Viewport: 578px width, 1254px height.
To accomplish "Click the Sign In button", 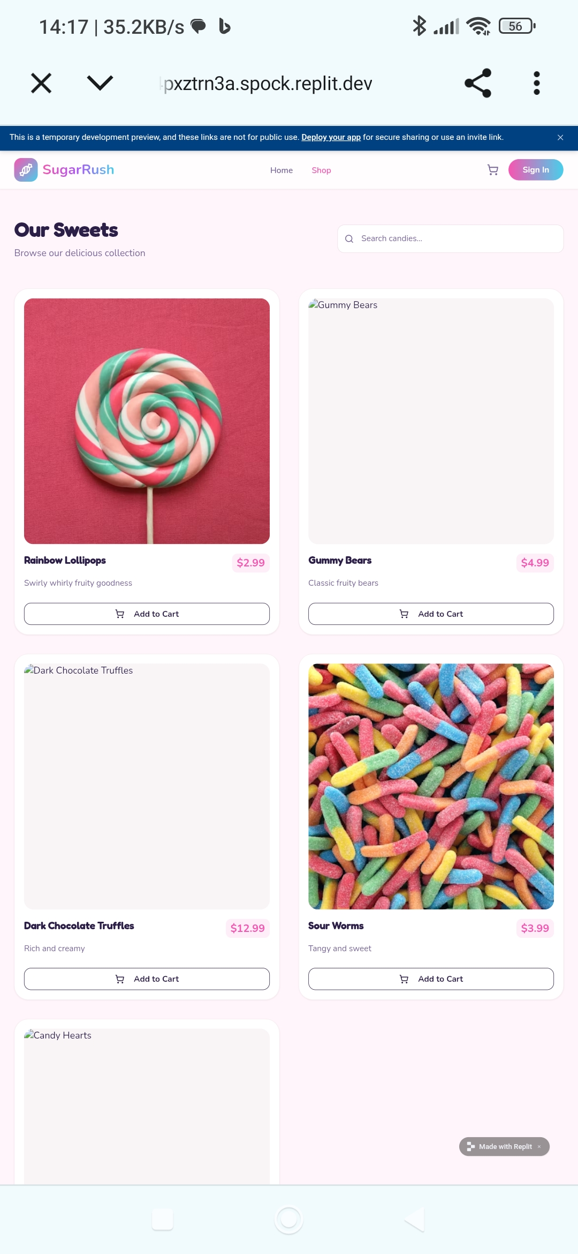I will click(x=536, y=170).
